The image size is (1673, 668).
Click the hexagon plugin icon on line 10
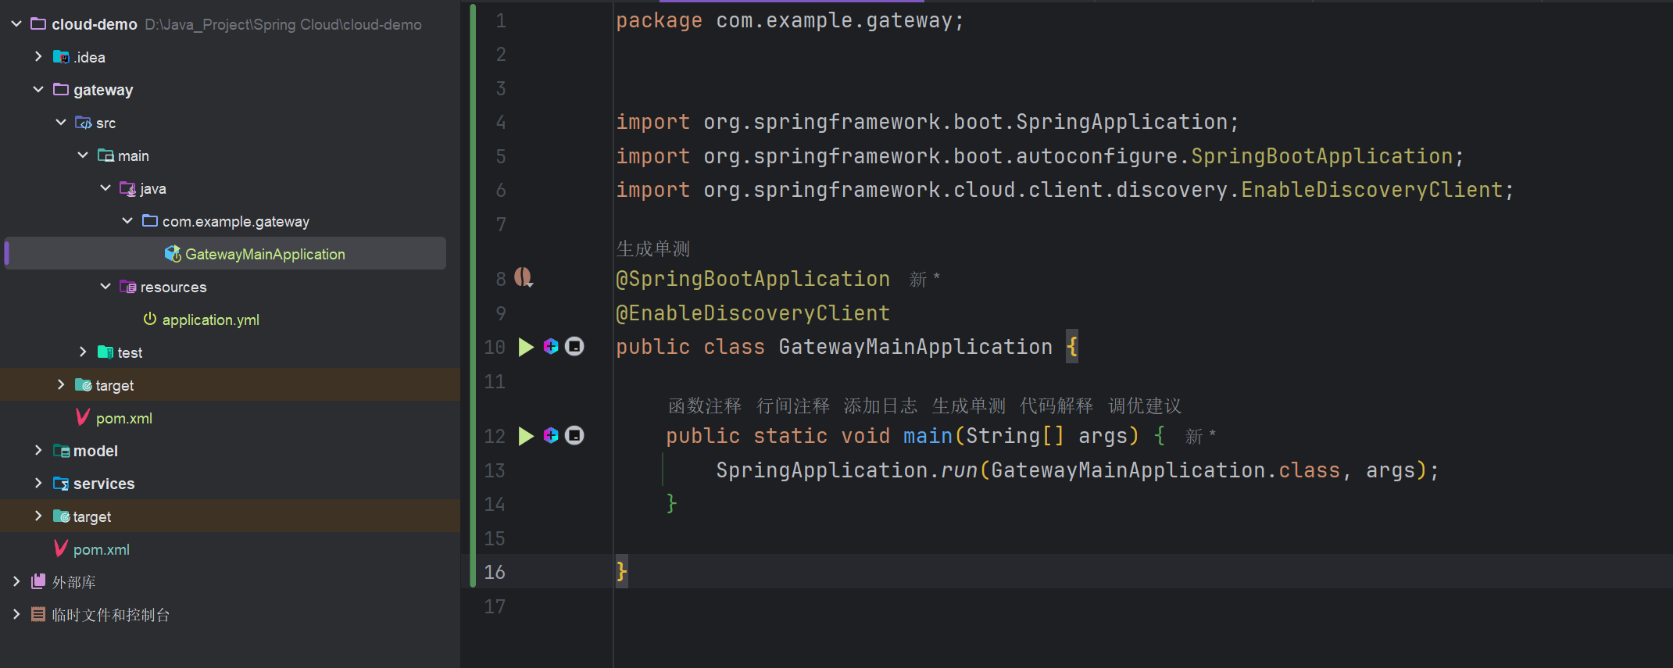click(x=551, y=347)
